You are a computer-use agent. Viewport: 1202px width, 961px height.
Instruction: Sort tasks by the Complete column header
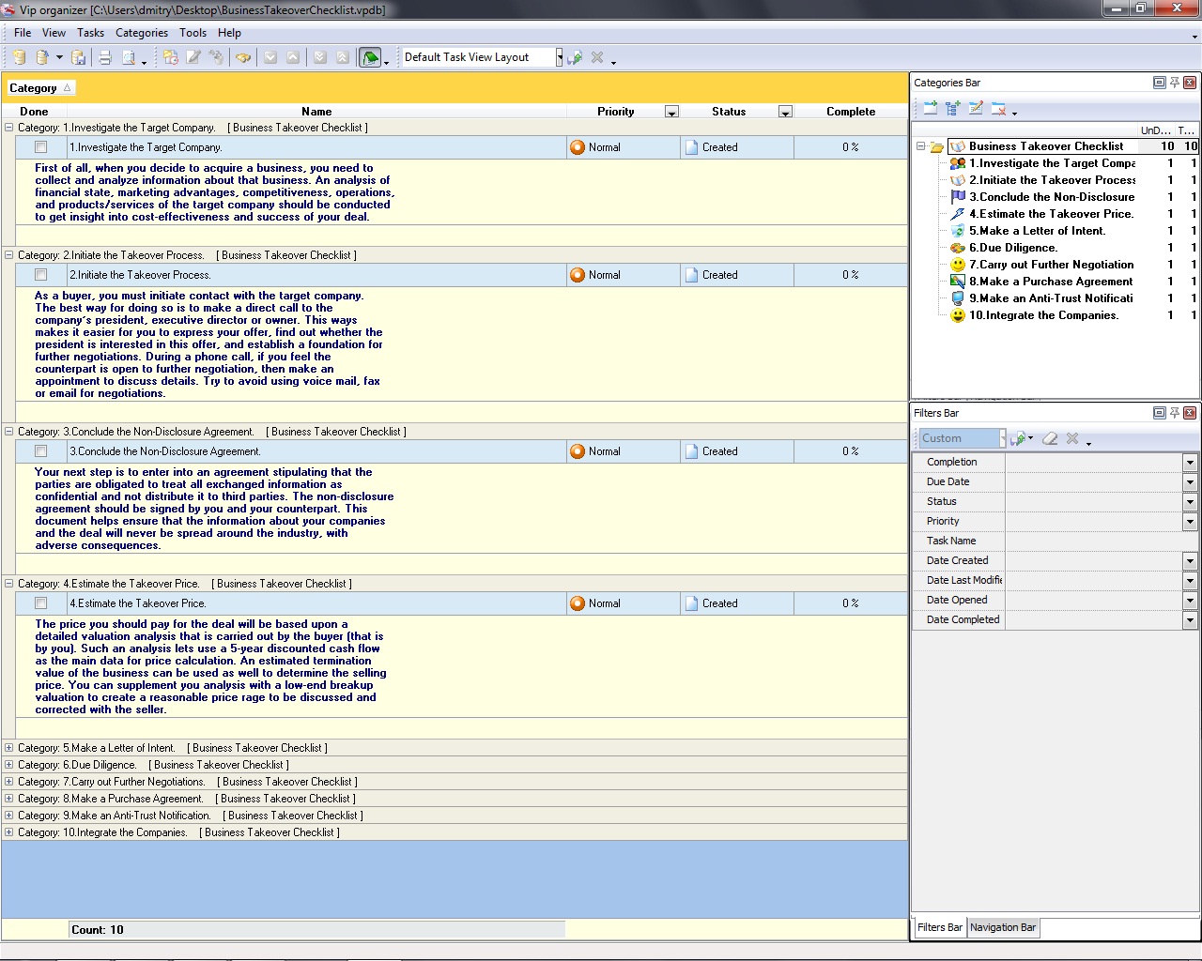click(x=850, y=112)
